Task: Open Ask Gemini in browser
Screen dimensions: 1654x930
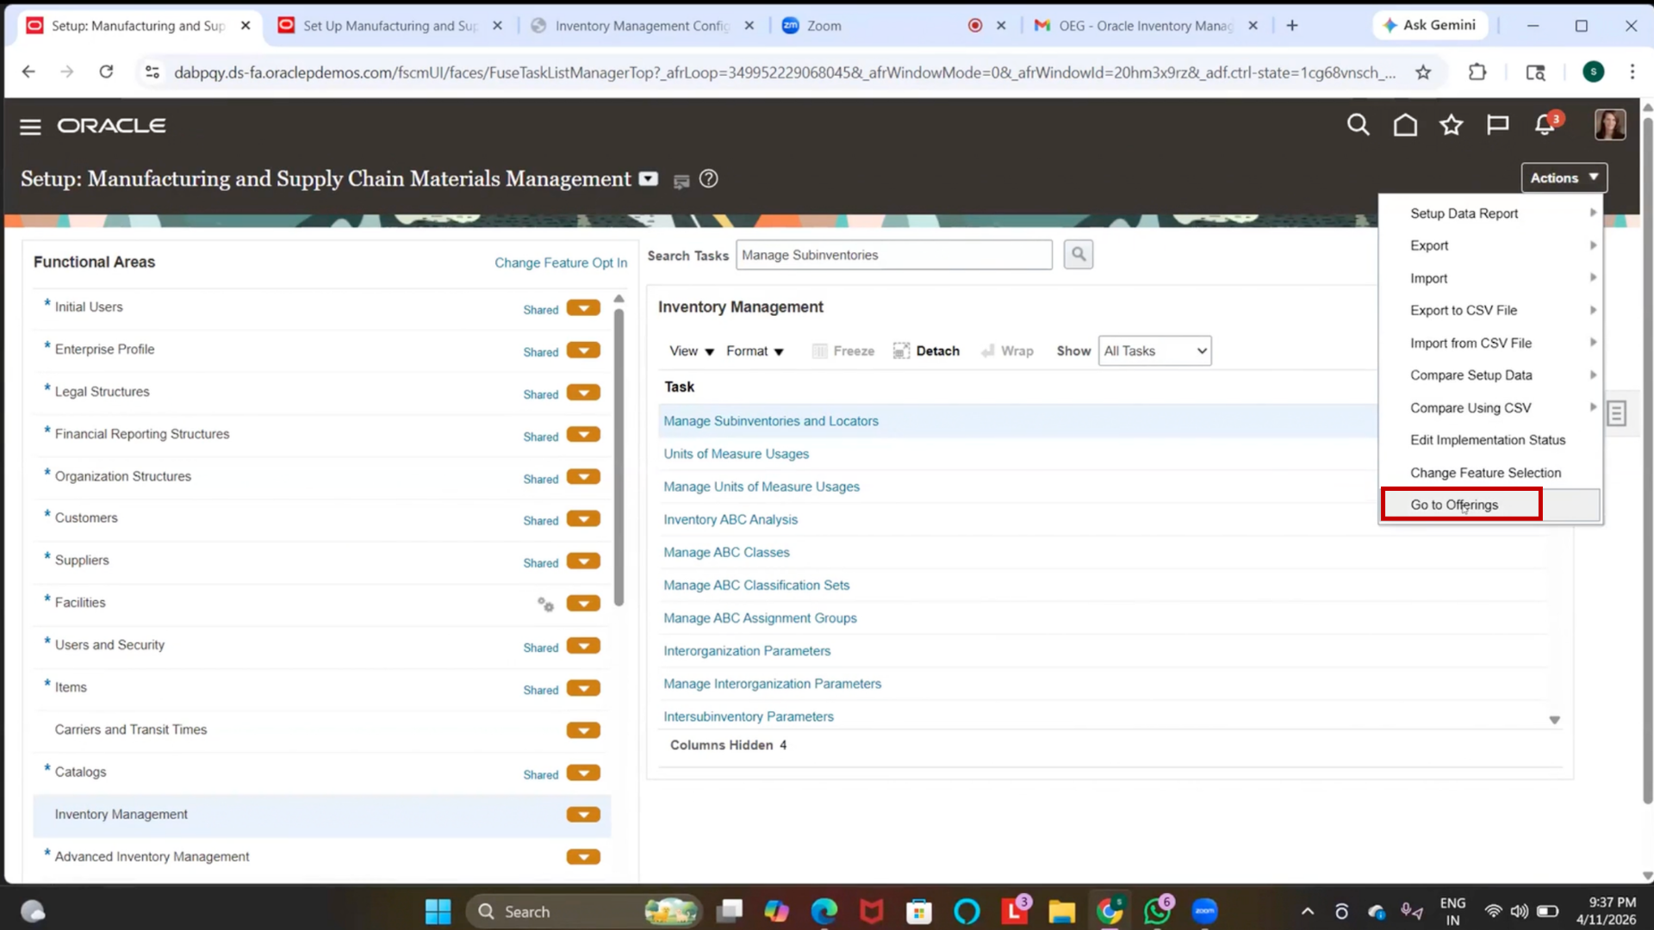Action: [1431, 25]
